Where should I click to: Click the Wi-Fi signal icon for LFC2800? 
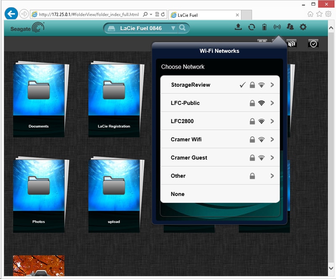261,121
